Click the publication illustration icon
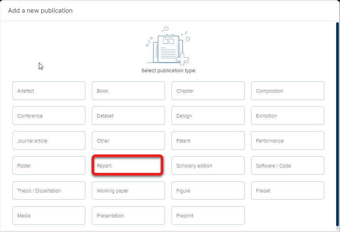This screenshot has width=340, height=232. pyautogui.click(x=168, y=46)
